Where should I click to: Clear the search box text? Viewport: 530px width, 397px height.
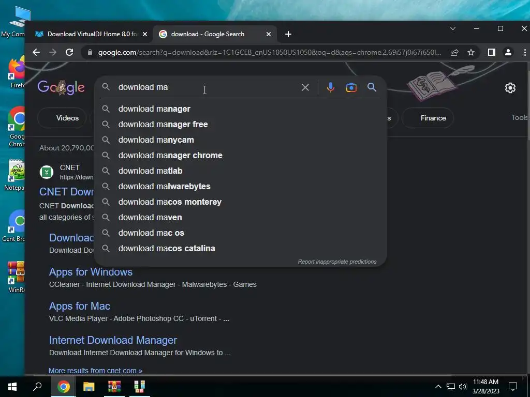pos(305,87)
